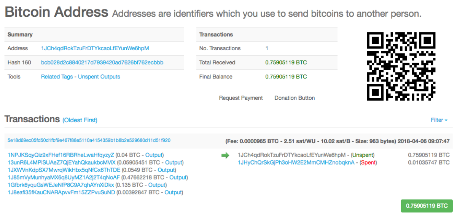457x216 pixels.
Task: Open the Unspent Outputs link
Action: click(x=99, y=77)
